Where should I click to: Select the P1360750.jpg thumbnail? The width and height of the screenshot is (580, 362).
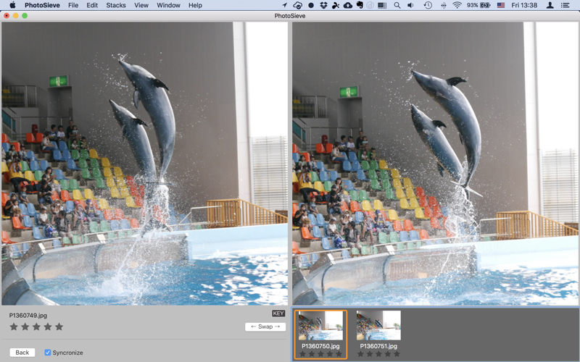click(x=320, y=326)
